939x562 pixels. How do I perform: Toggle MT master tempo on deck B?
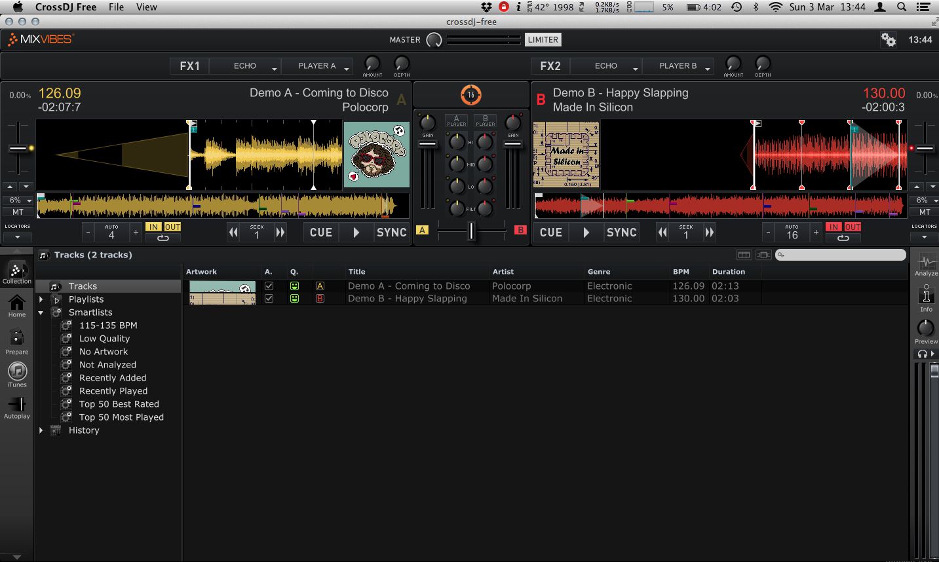point(924,212)
